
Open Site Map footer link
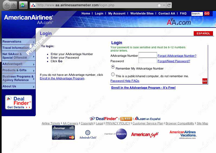pyautogui.click(x=202, y=123)
